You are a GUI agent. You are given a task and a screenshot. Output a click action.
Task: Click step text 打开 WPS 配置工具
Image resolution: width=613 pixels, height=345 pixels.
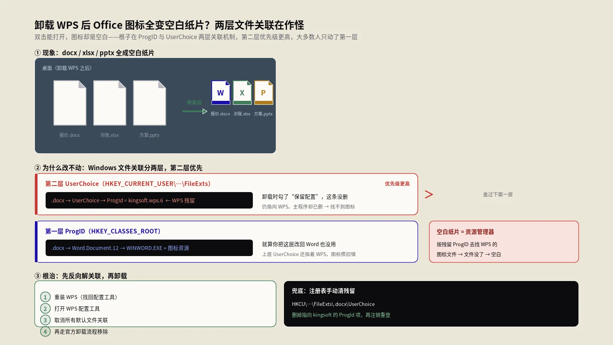(77, 309)
